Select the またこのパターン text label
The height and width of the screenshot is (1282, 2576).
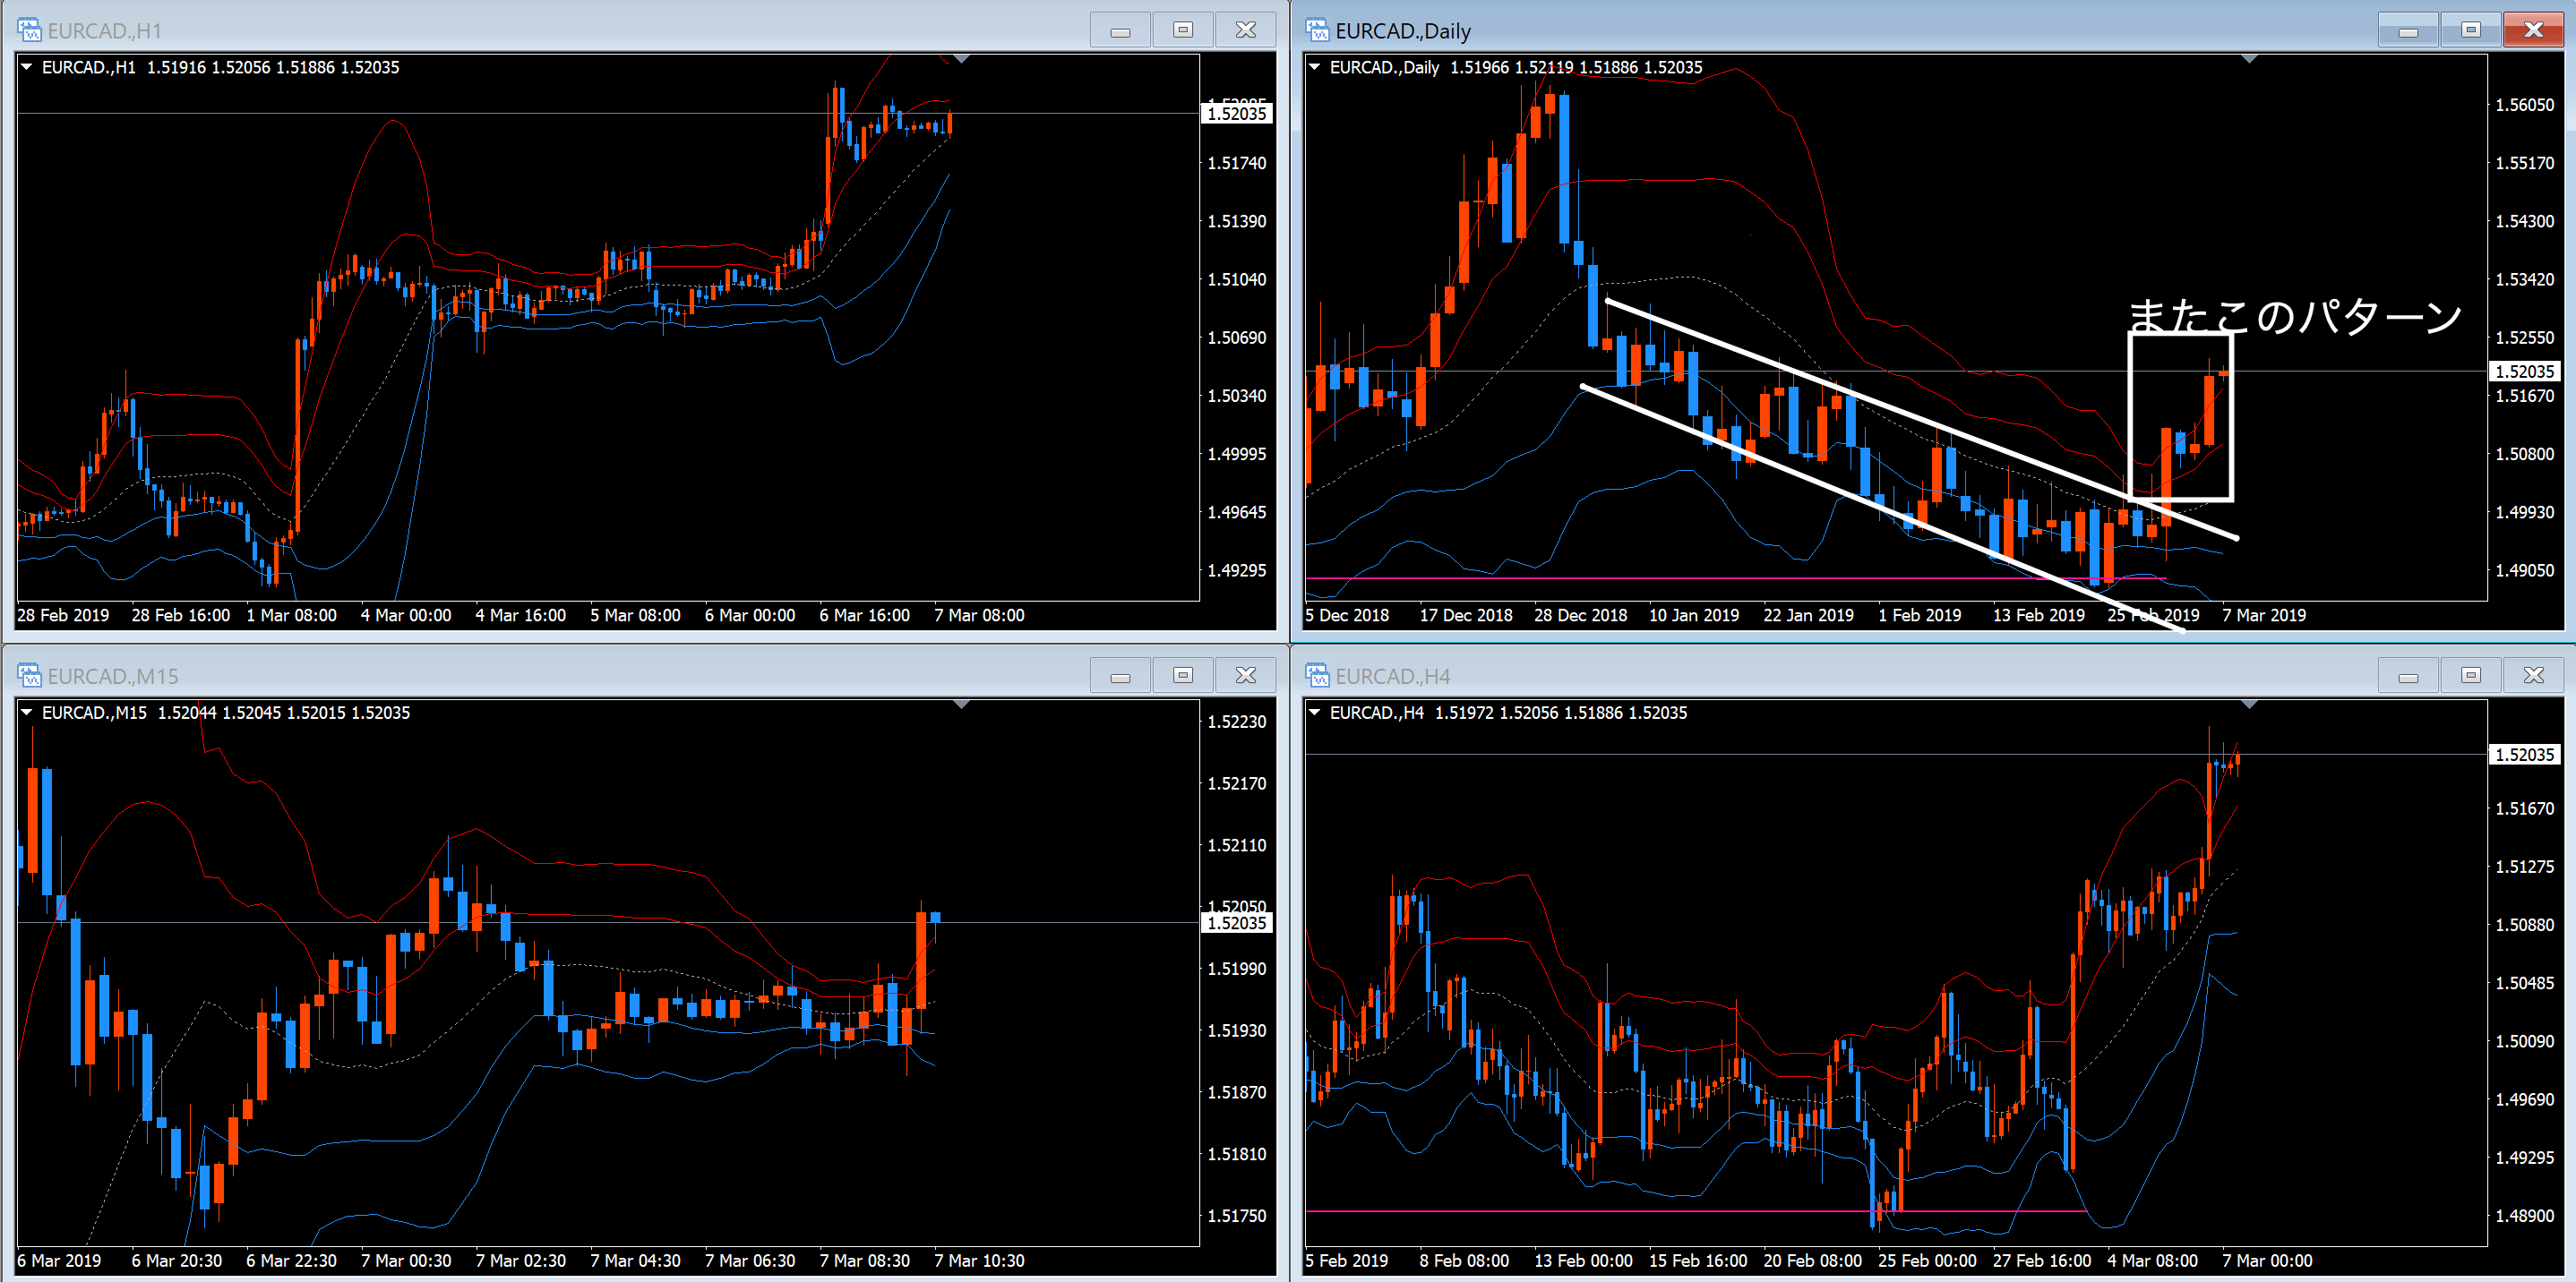click(x=2294, y=317)
